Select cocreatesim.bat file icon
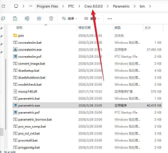The height and width of the screenshot is (153, 168). click(15, 42)
